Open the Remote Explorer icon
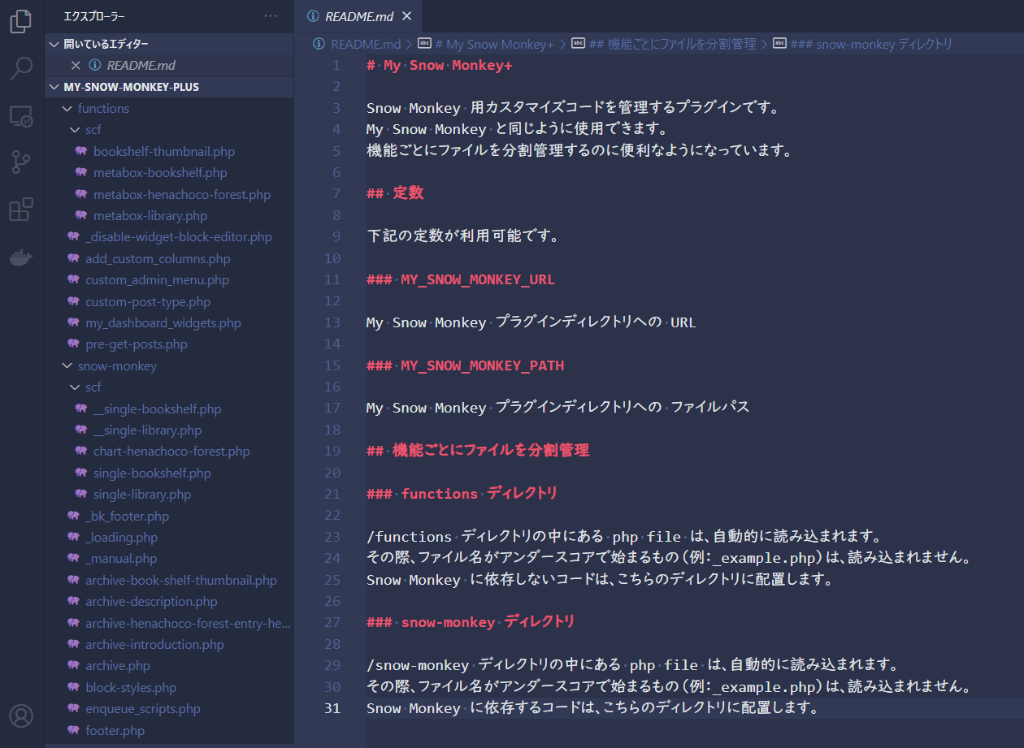 (x=21, y=116)
